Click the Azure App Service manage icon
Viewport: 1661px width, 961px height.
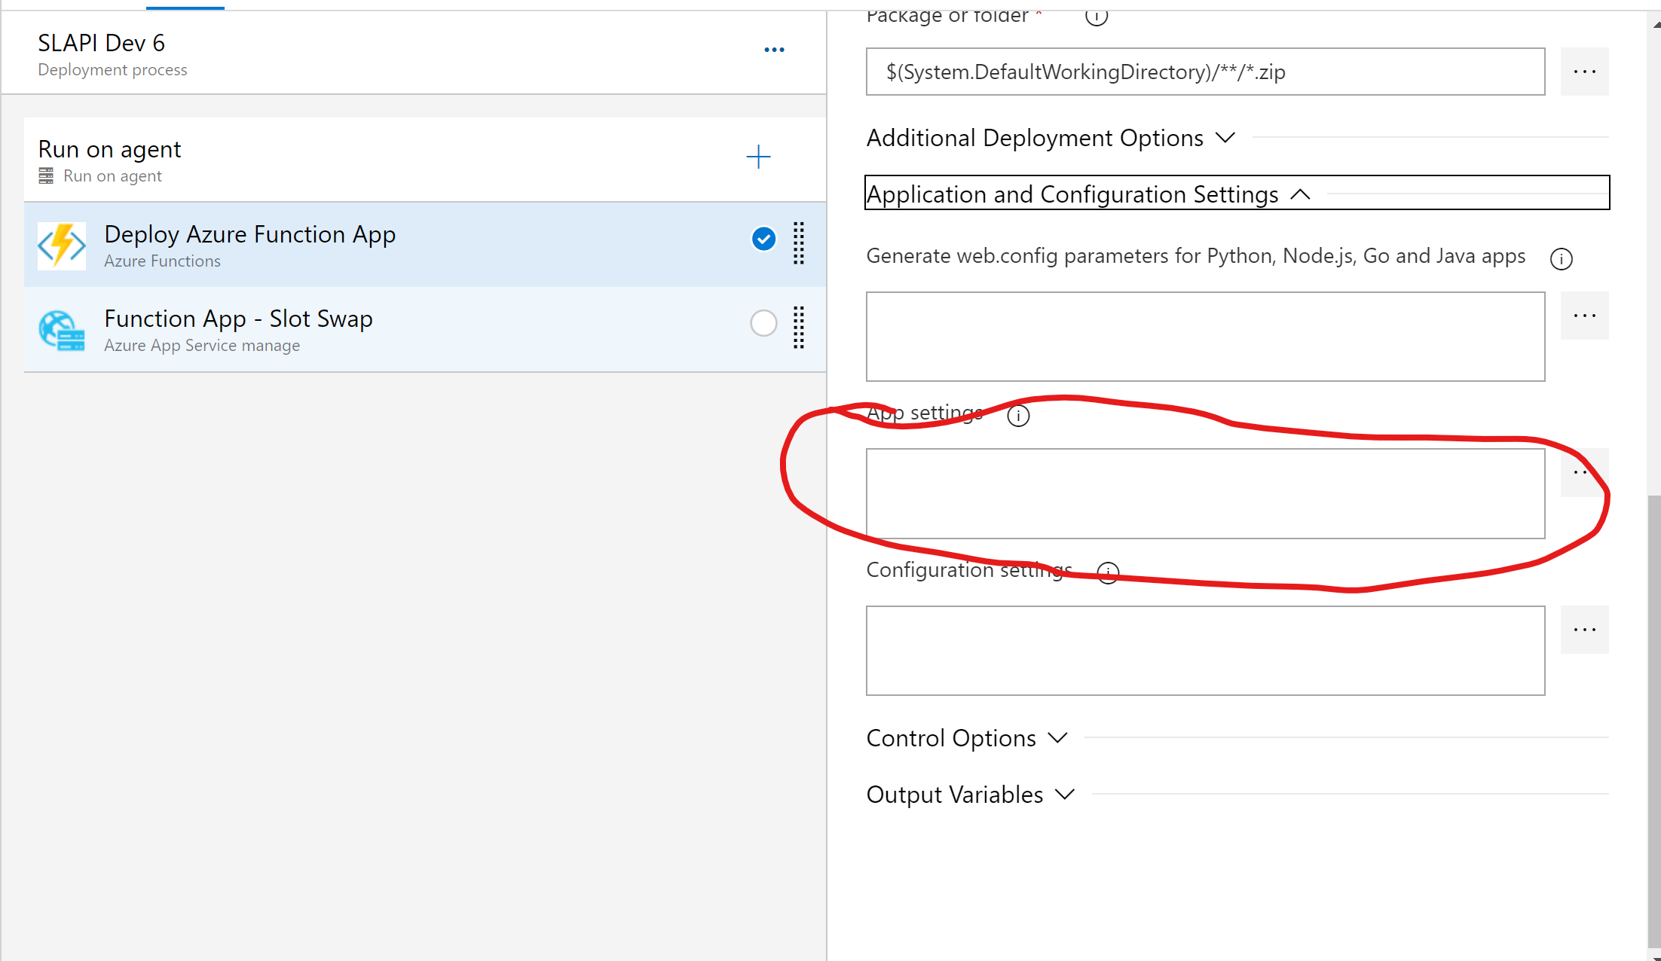click(62, 330)
